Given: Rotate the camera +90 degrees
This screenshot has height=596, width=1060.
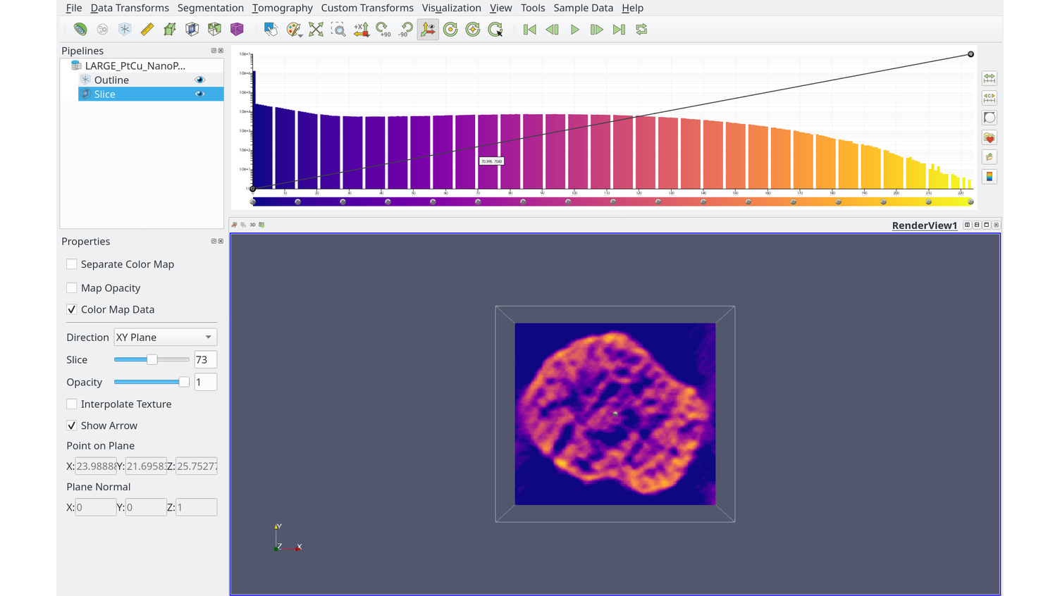Looking at the screenshot, I should pos(384,29).
